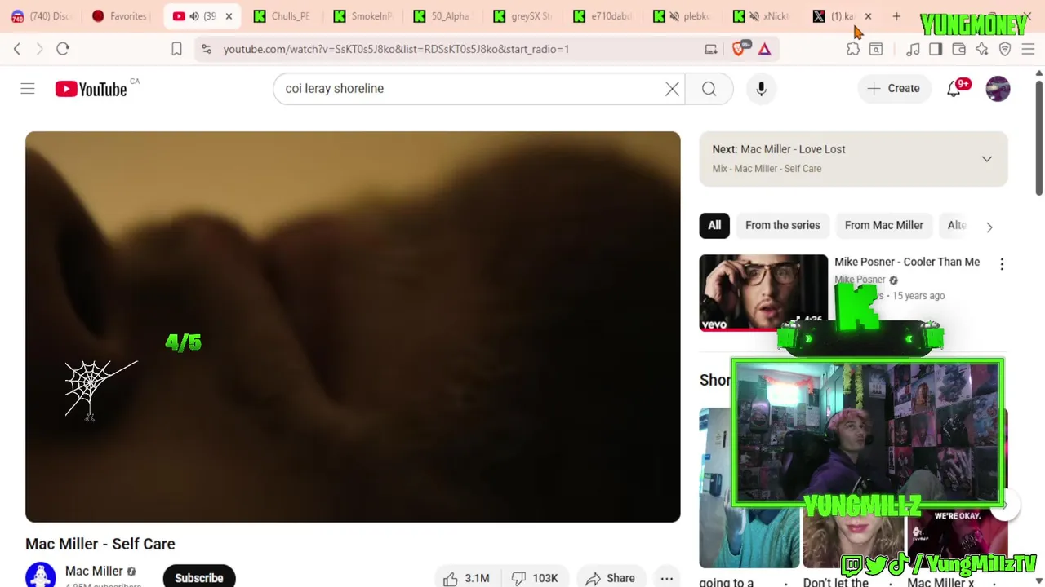Toggle the browser sidebar panel
This screenshot has width=1045, height=587.
936,49
